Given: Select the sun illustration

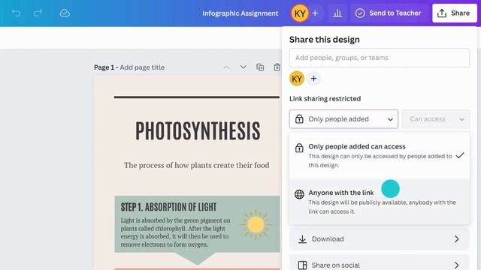Looking at the screenshot, I should click(x=256, y=224).
